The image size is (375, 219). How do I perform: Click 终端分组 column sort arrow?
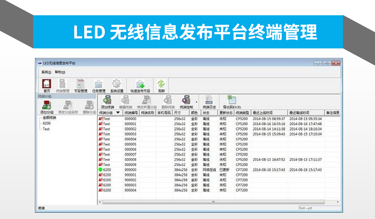pyautogui.click(x=118, y=113)
